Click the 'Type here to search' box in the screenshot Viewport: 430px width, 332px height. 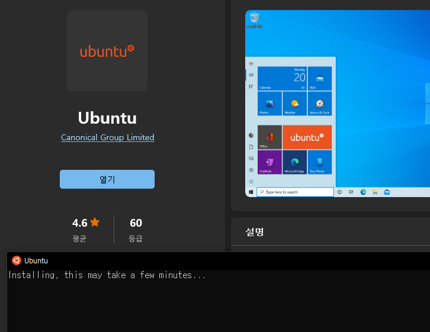[x=295, y=192]
